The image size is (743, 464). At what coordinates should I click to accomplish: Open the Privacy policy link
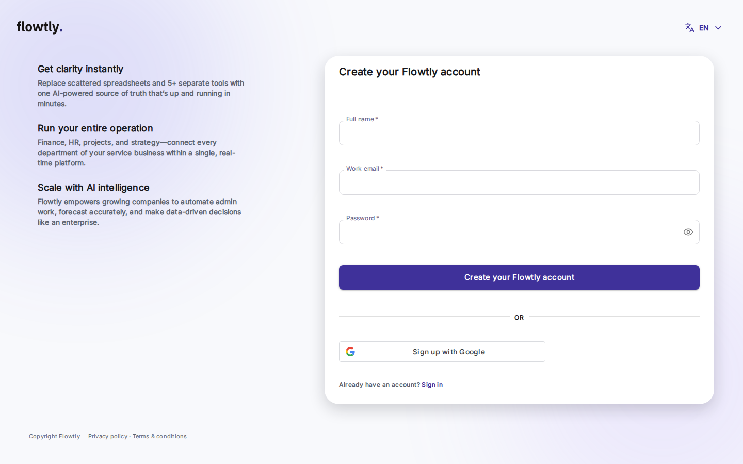tap(108, 436)
